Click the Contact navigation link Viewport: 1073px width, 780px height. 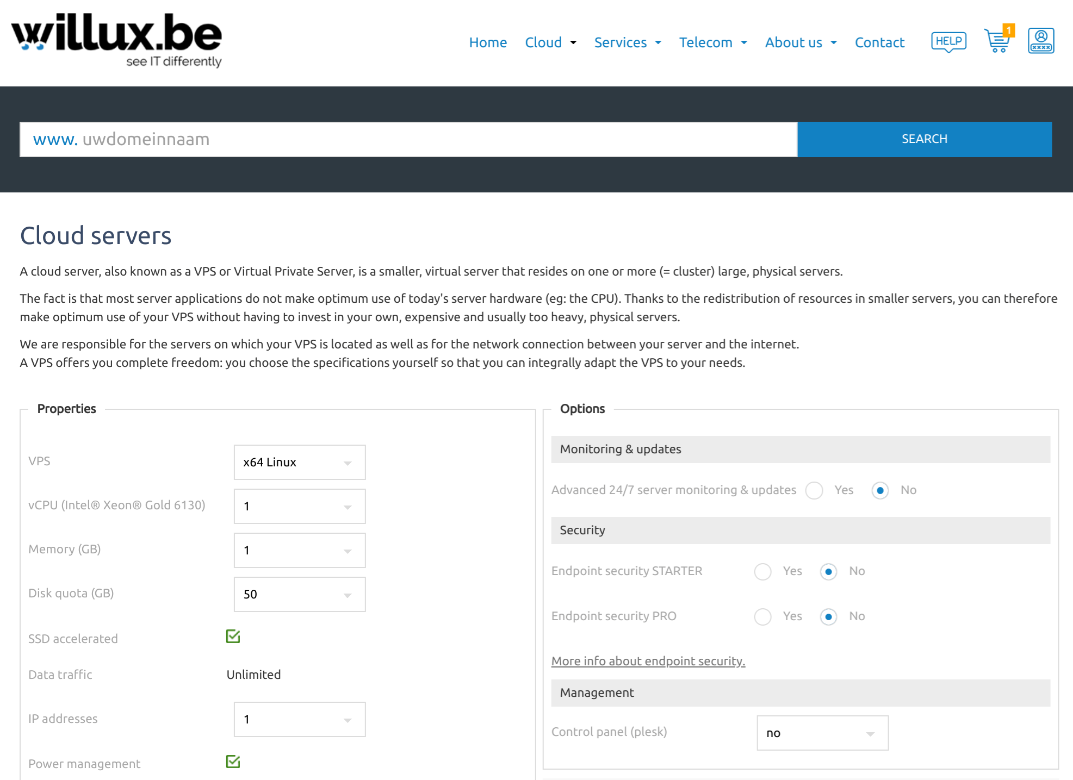[879, 42]
